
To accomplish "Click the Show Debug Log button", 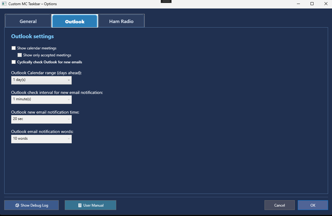I will point(31,205).
